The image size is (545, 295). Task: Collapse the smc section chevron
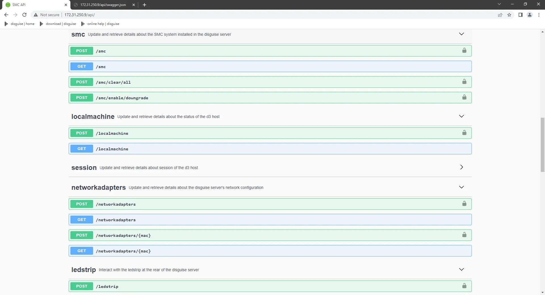coord(462,34)
